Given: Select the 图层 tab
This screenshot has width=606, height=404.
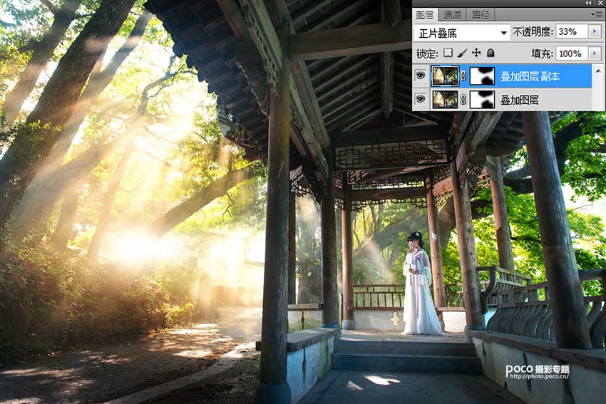Looking at the screenshot, I should click(x=425, y=14).
